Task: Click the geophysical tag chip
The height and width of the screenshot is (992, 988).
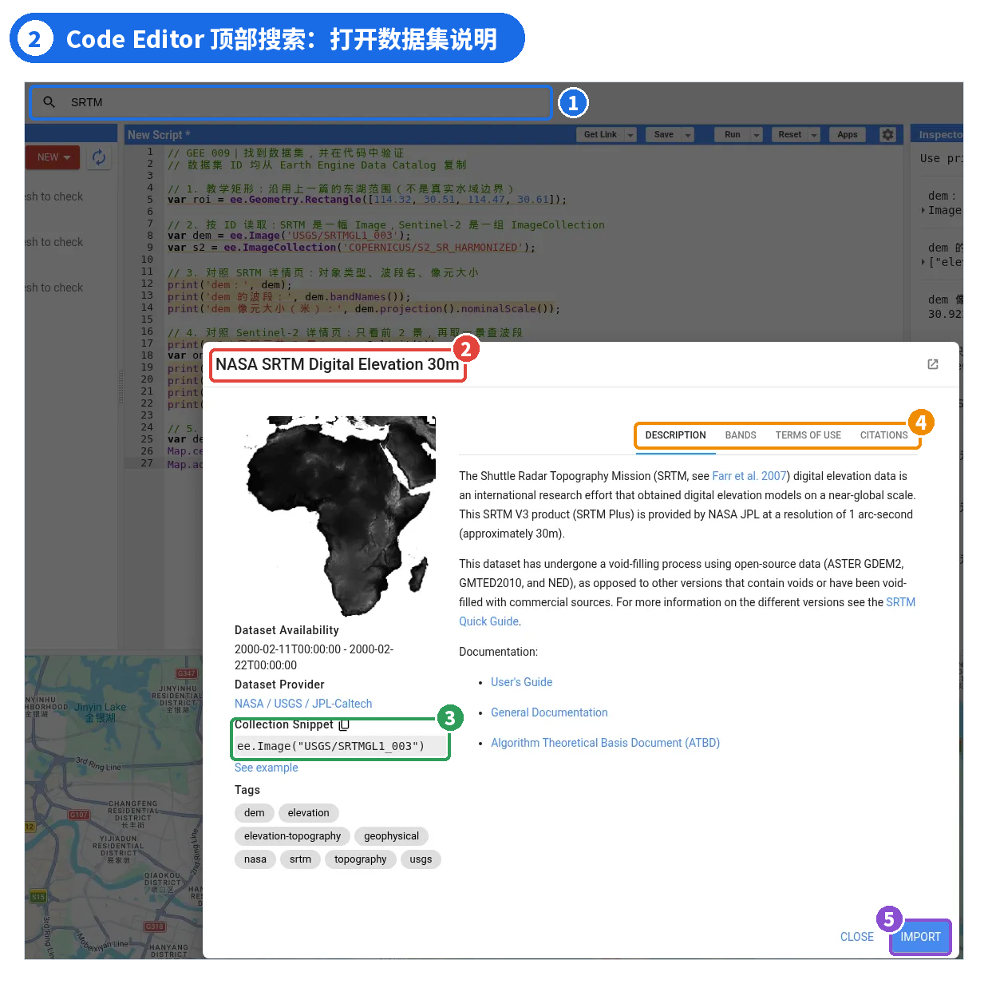Action: coord(391,836)
